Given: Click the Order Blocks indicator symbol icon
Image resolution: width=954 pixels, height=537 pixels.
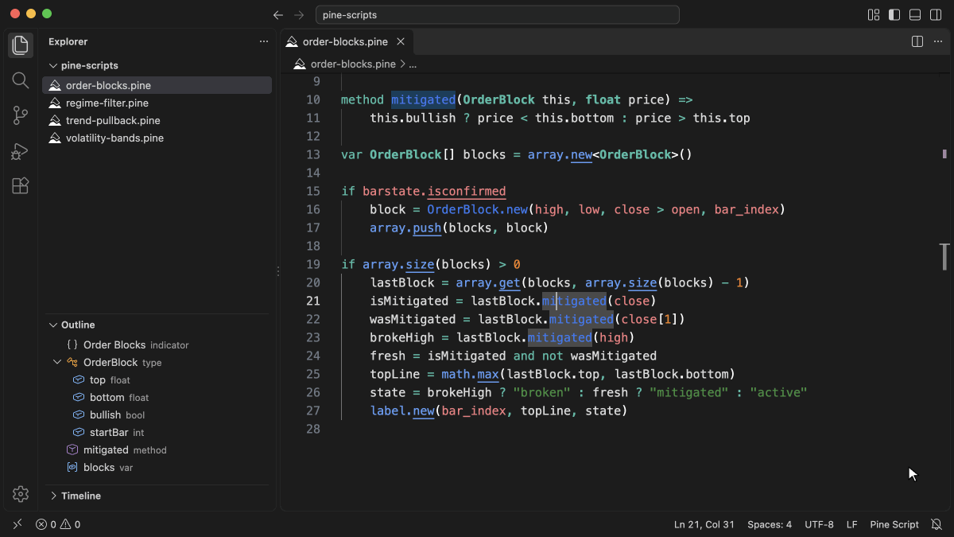Looking at the screenshot, I should tap(72, 344).
